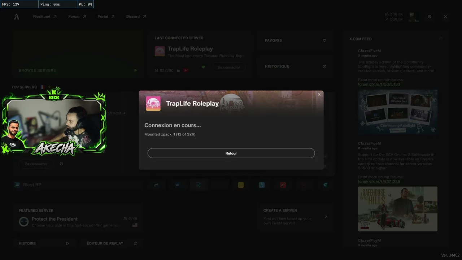Screen dimensions: 462x260
Task: Click Se connecter for the last connected server
Action: coord(228,68)
